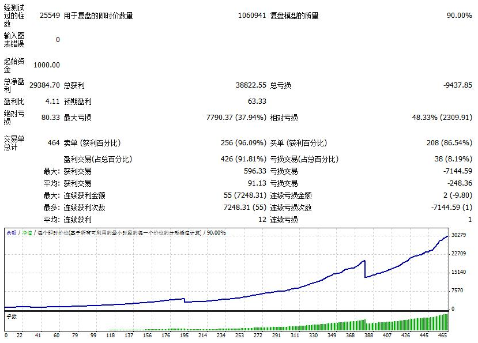Click the 手数 label in the volume panel
This screenshot has width=478, height=343.
[x=11, y=316]
